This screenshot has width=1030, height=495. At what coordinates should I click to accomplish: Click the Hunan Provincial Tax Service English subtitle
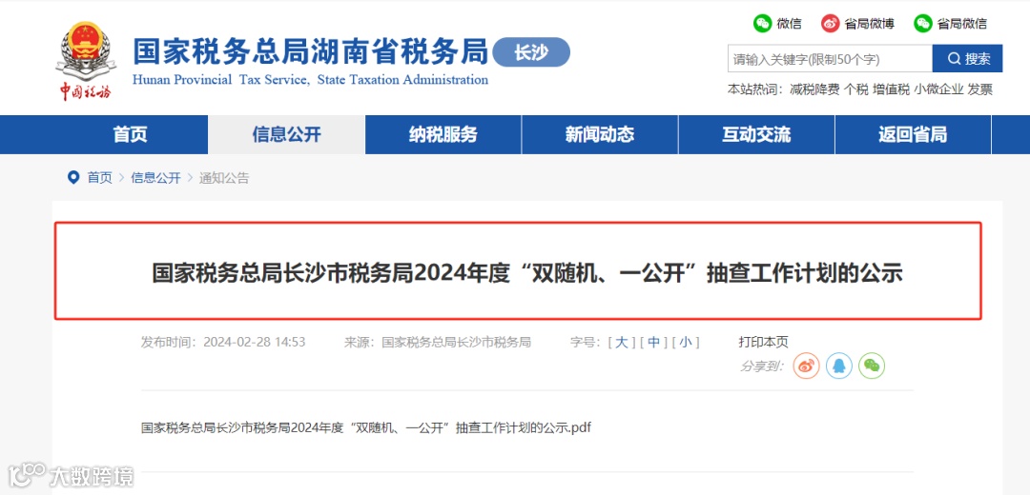coord(310,80)
